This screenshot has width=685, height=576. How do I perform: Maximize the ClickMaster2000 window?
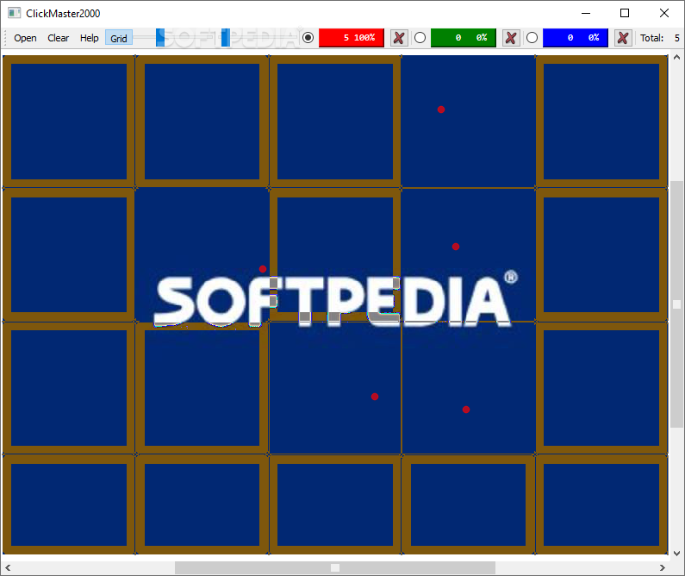point(625,13)
